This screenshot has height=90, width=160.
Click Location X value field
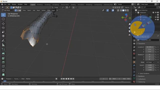(x=150, y=47)
